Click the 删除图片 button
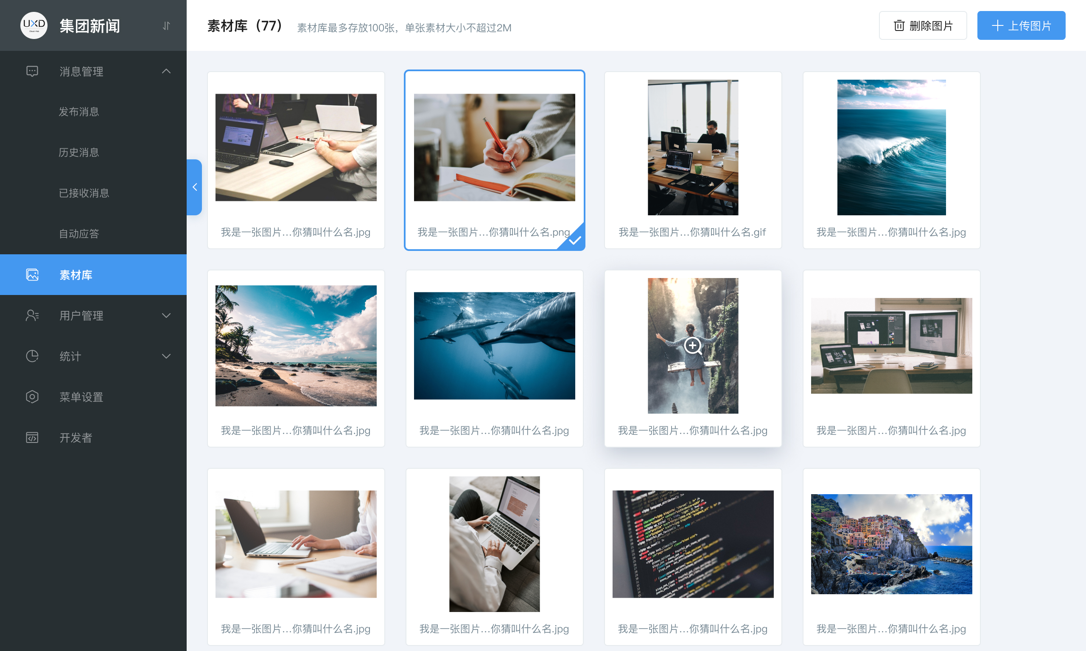Viewport: 1086px width, 651px height. 923,25
